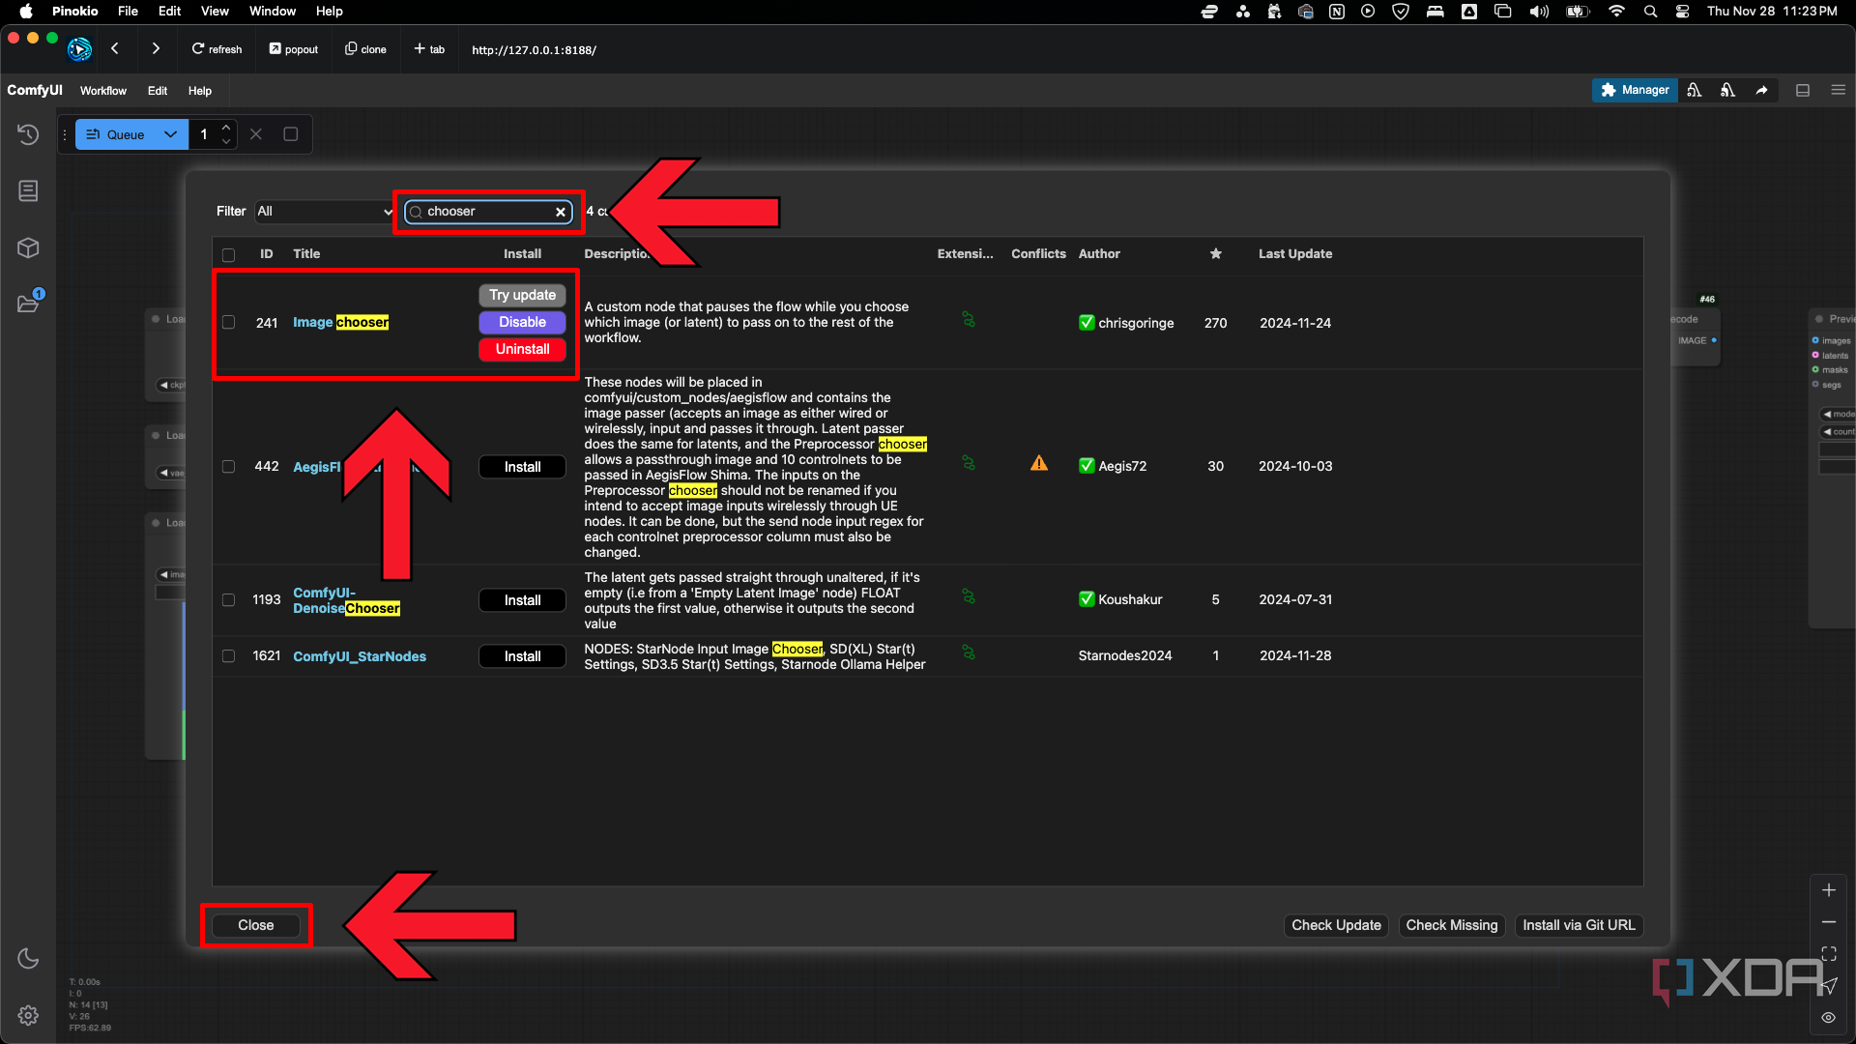The image size is (1856, 1044).
Task: Click the clone toolbar button
Action: 365,49
